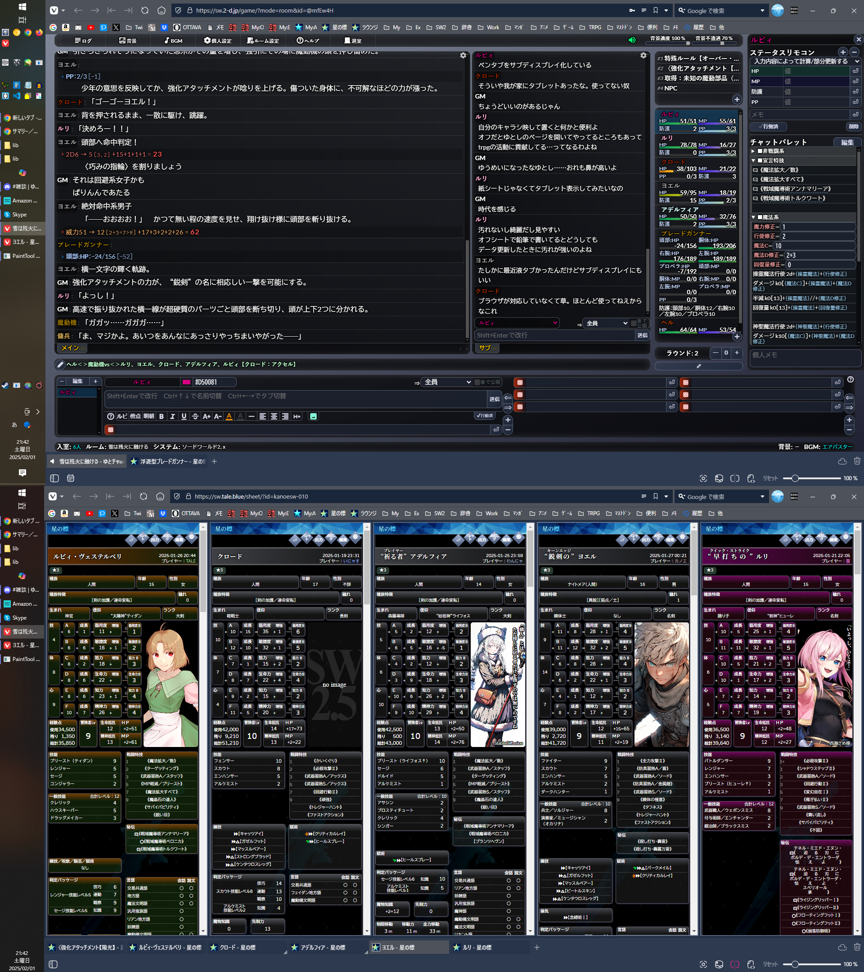Click the dice icon below the formatting bar
The height and width of the screenshot is (972, 864).
coord(110,430)
